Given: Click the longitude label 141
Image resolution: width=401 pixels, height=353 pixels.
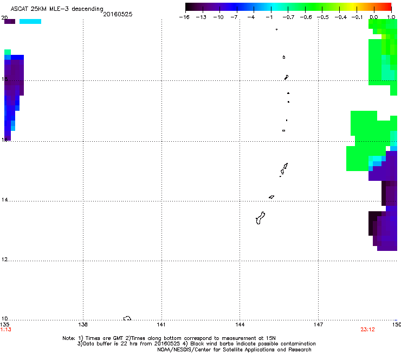Looking at the screenshot, I should 161,325.
